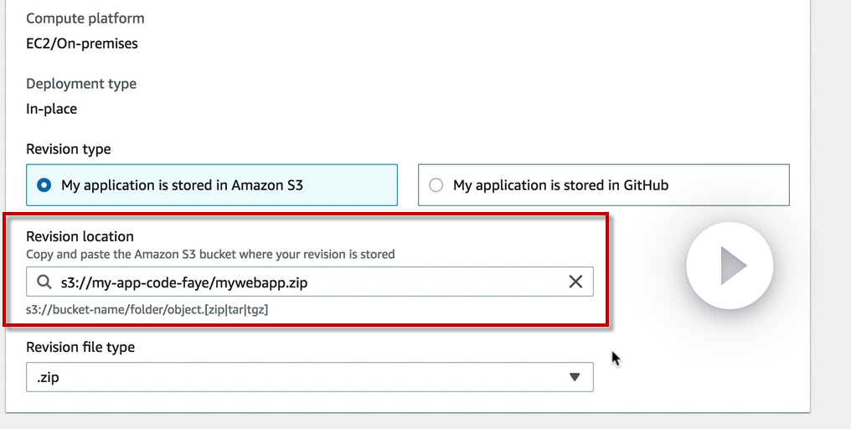Click the 'Deployment type' label
Screen dimensions: 851x429
click(x=81, y=84)
